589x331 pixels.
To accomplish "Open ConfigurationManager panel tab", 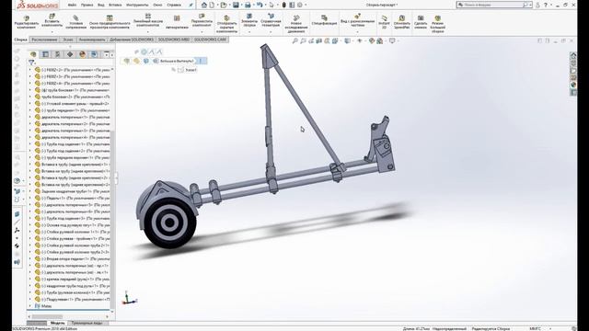I will (x=57, y=54).
